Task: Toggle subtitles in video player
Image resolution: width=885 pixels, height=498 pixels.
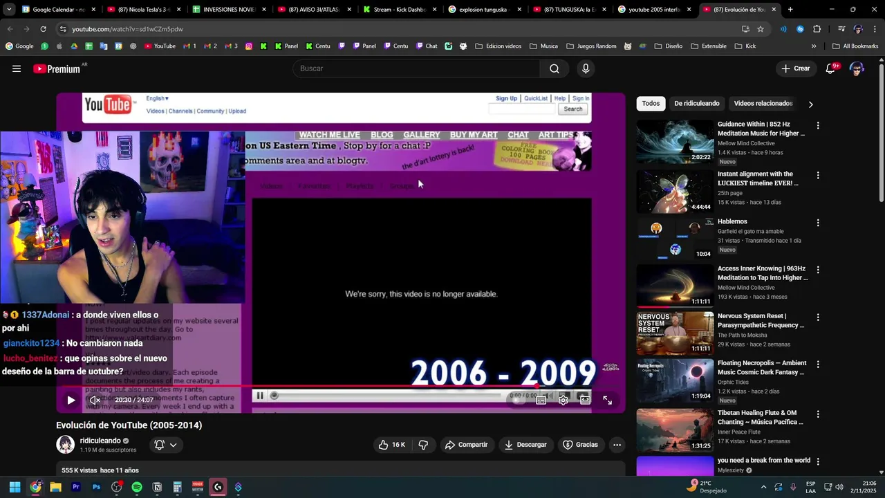Action: click(x=541, y=400)
